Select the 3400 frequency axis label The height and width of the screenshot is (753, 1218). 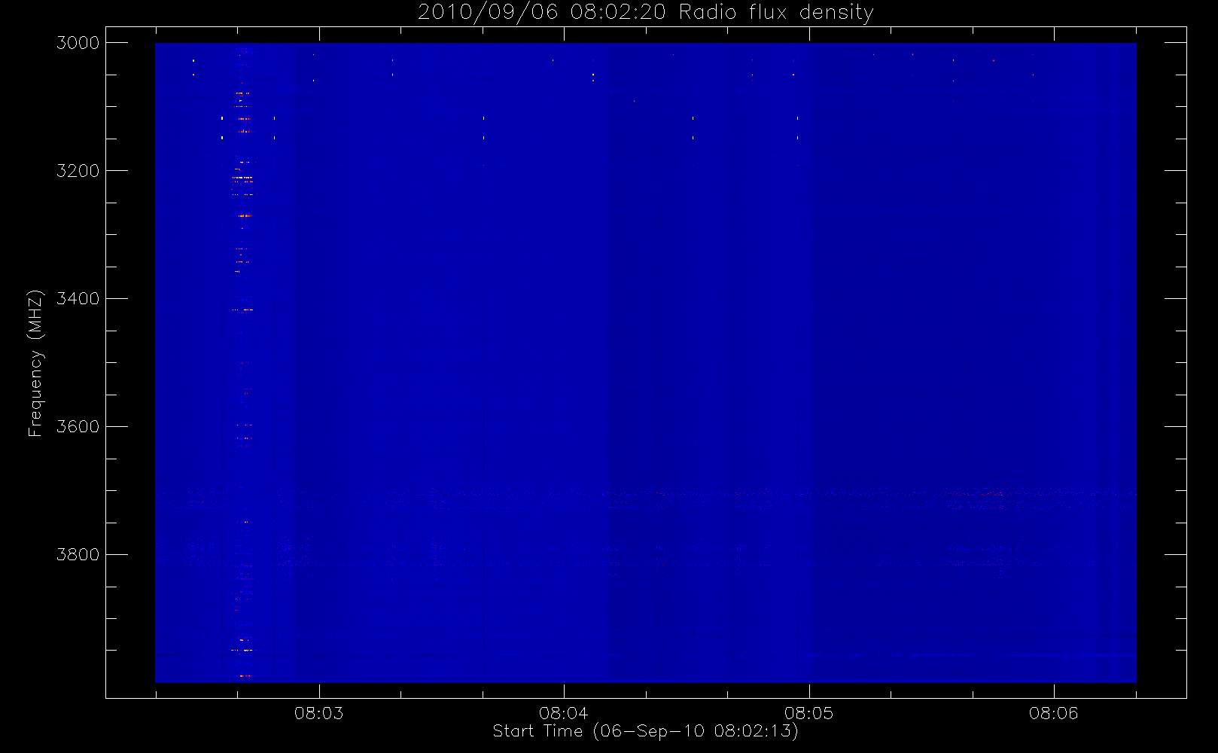pyautogui.click(x=78, y=299)
